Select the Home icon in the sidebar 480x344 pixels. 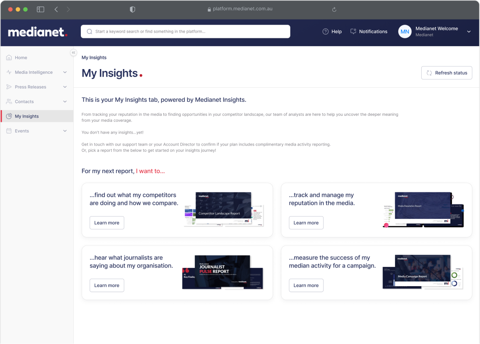8,57
